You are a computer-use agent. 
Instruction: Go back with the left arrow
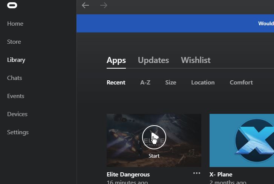85,5
